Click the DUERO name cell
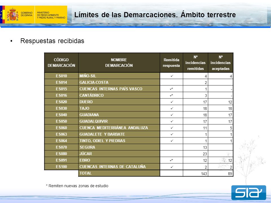271x203 pixels. point(119,102)
